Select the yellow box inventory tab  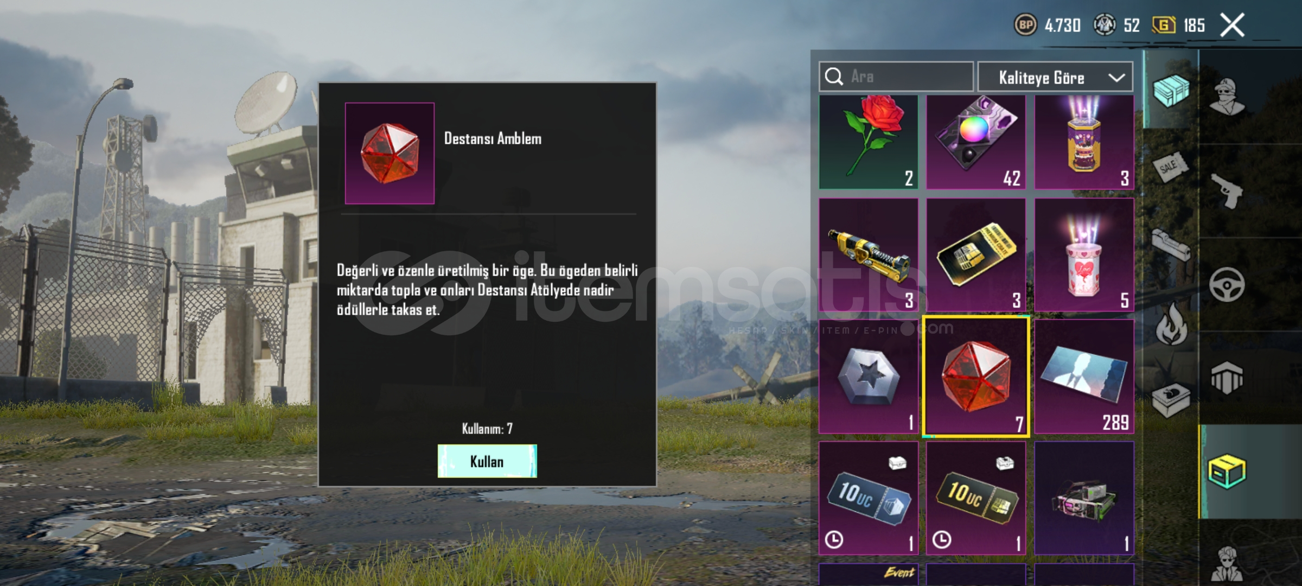point(1227,471)
